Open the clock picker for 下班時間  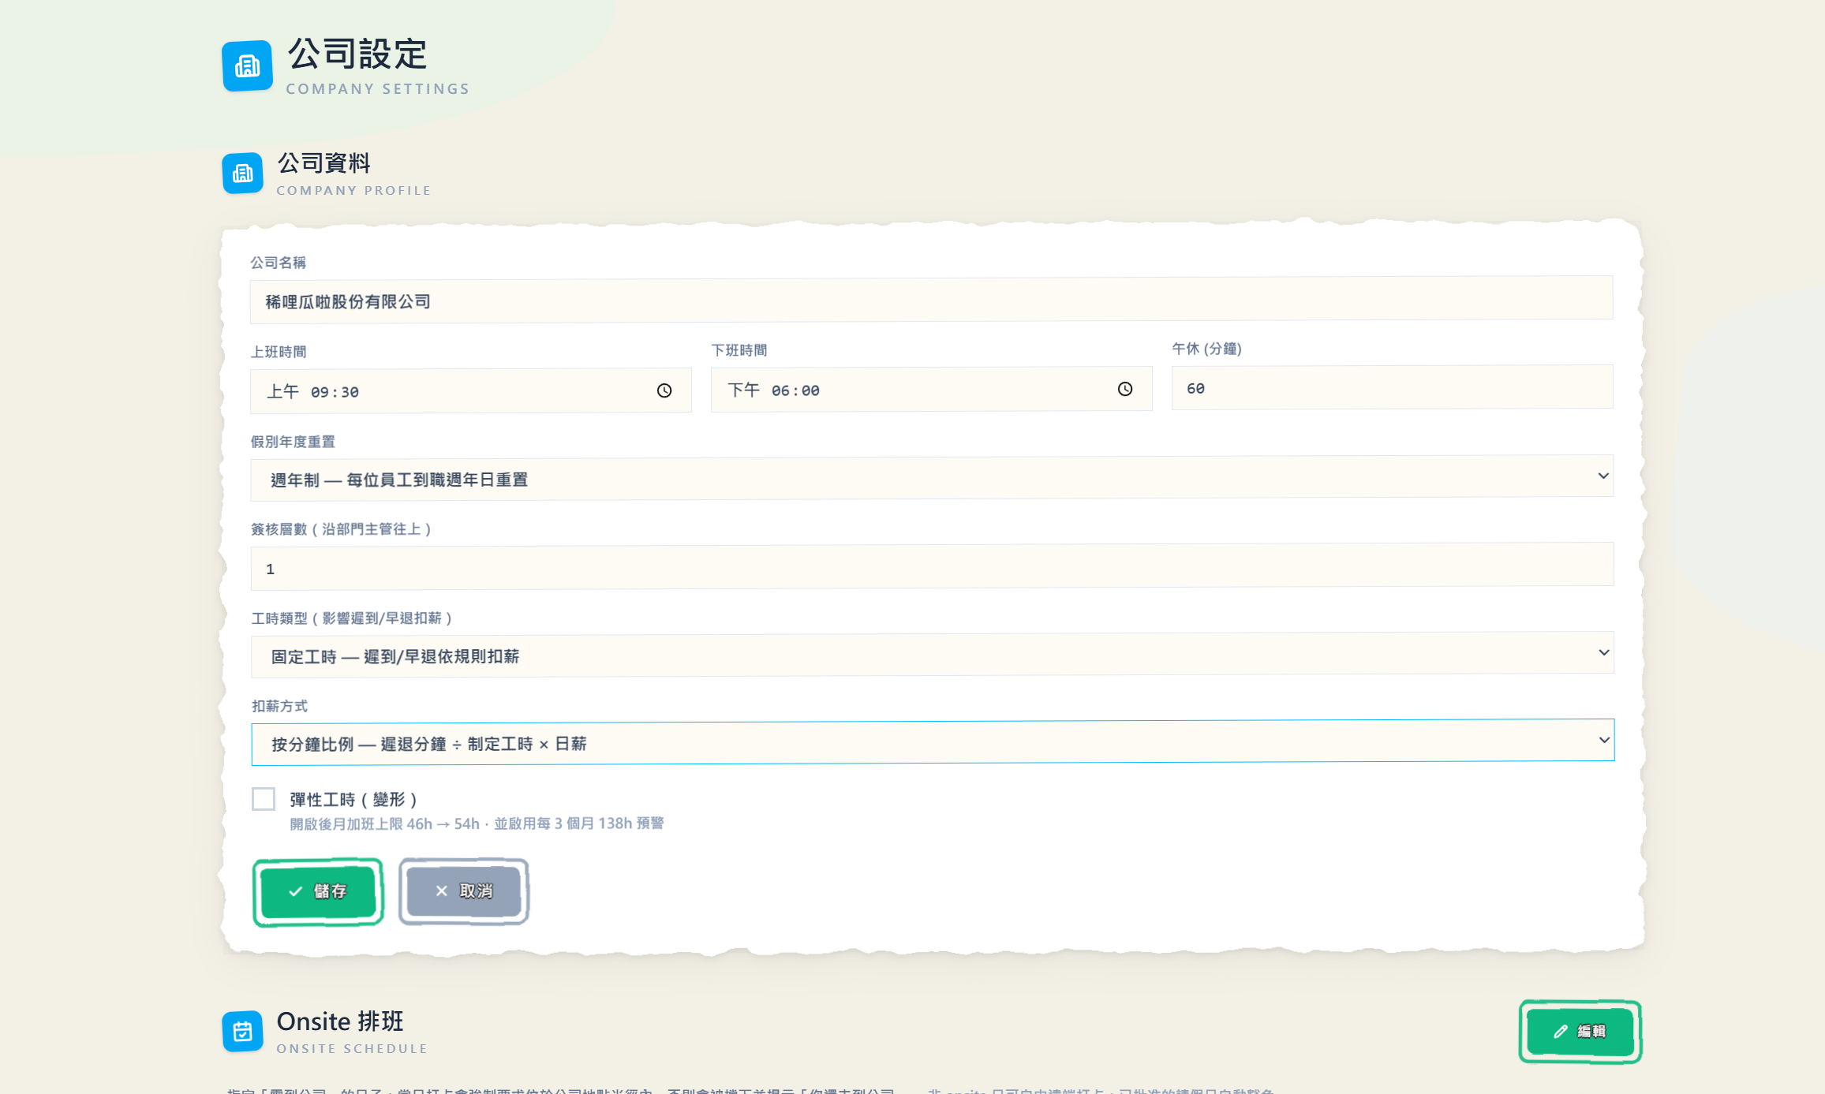pyautogui.click(x=1125, y=389)
